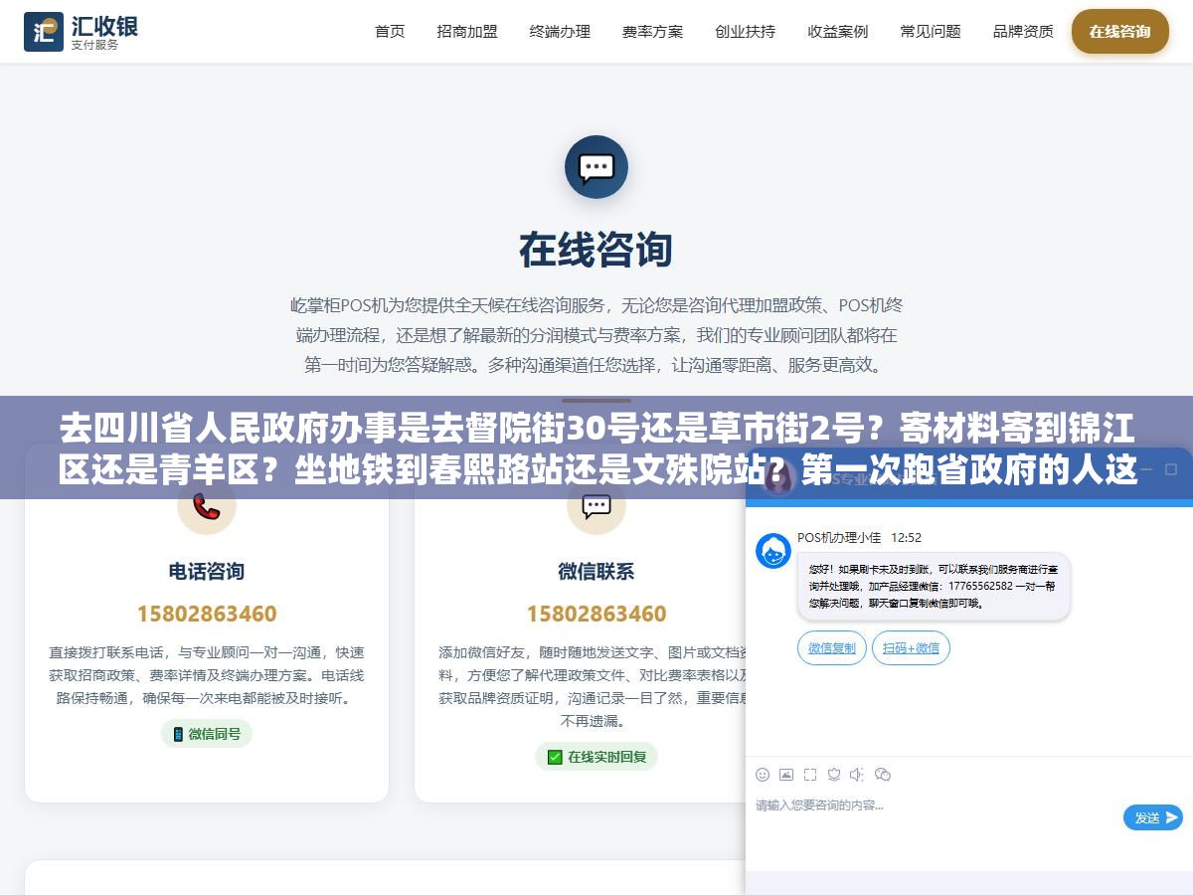Click the POS机办理小佳 agent avatar

(x=773, y=551)
